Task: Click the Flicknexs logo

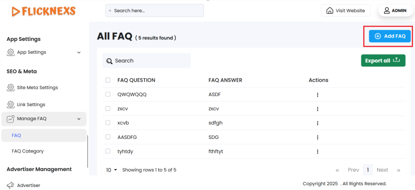Action: coord(44,12)
